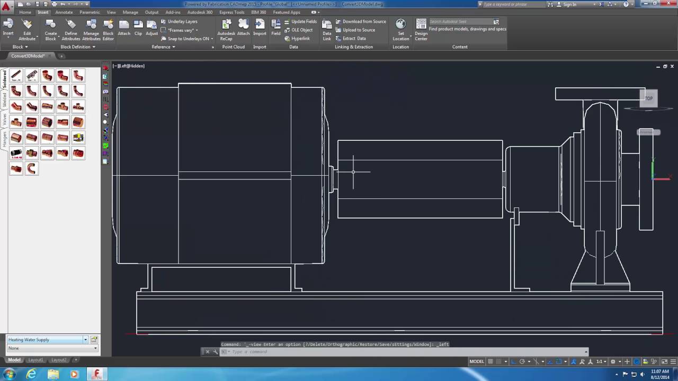The width and height of the screenshot is (678, 381).
Task: Click the icon beside Heating Water Supply
Action: 94,339
